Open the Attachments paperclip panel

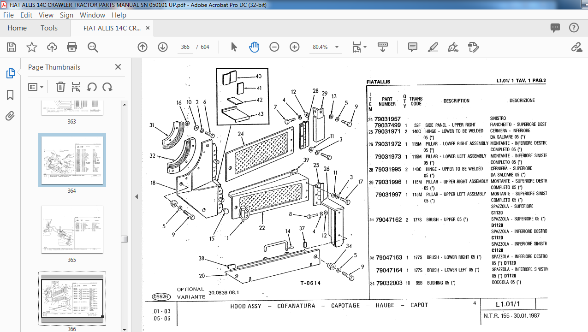10,116
